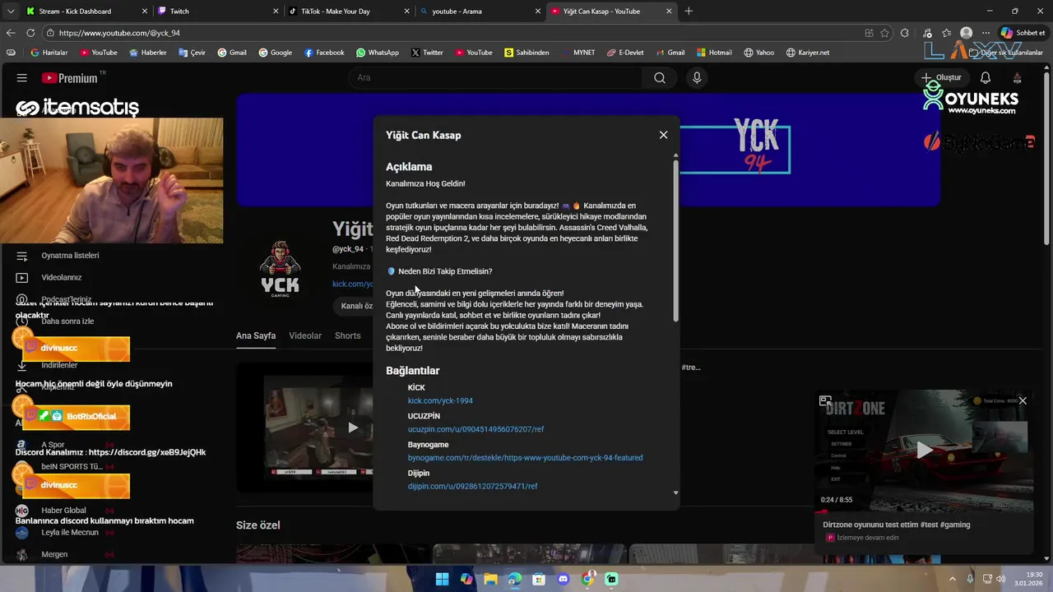Open the dijipin.com referral link
1053x592 pixels.
pos(472,486)
